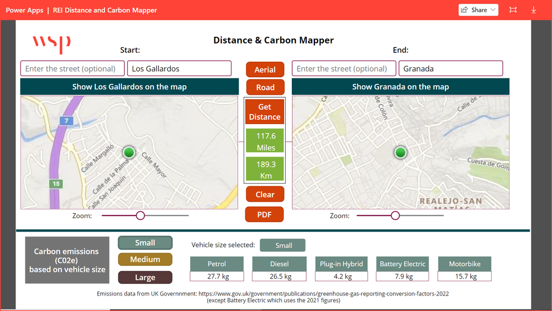Click the fit-to-screen icon in header

click(x=513, y=10)
